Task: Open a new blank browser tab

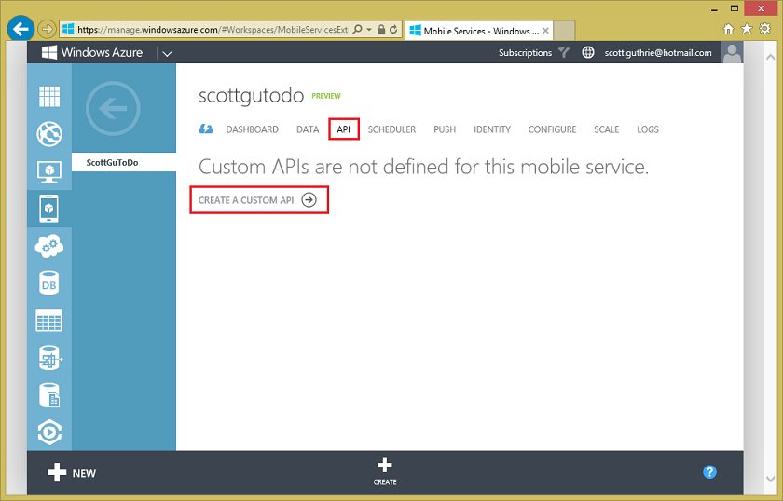Action: coord(564,31)
